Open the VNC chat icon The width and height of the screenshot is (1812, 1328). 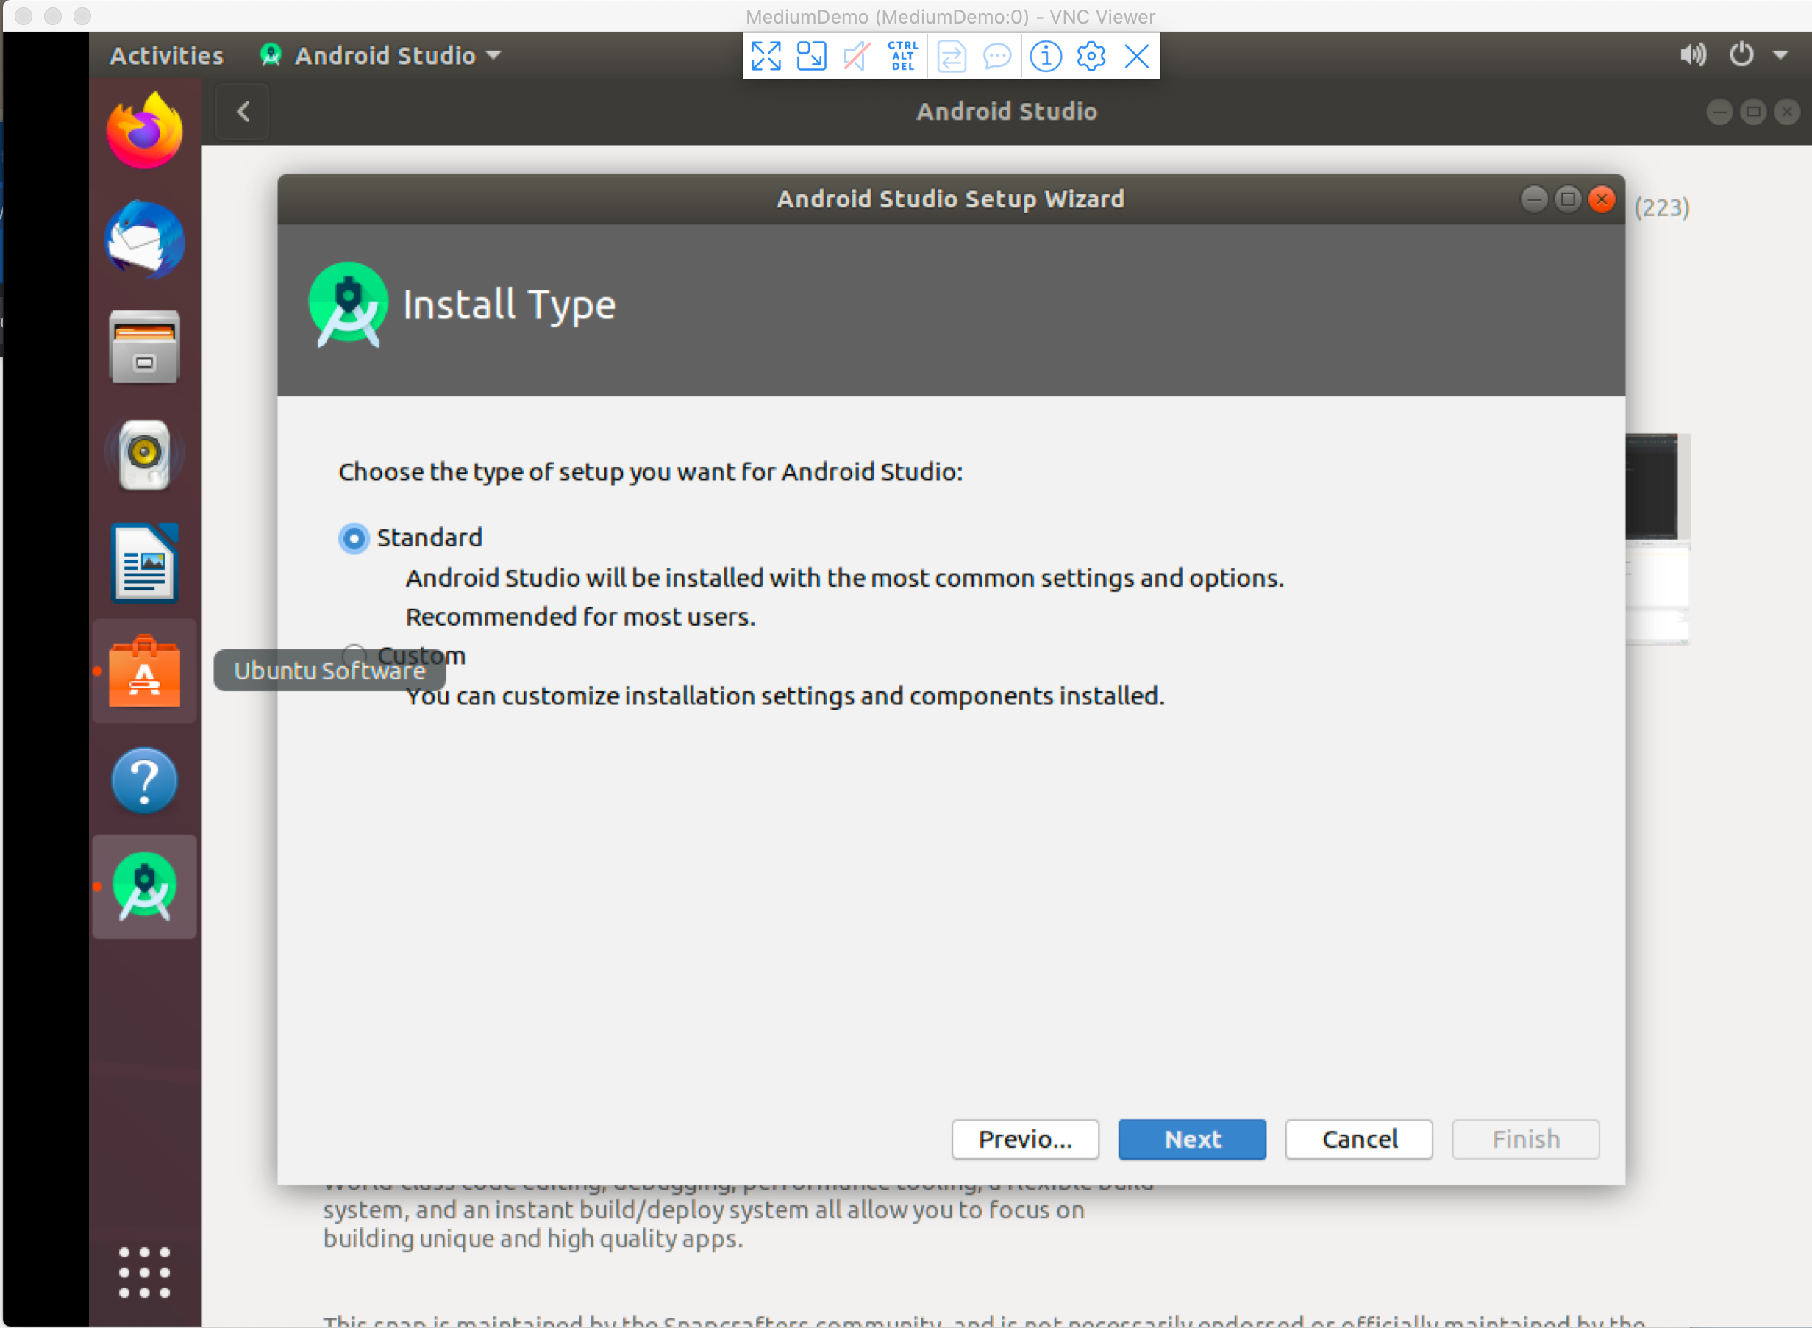point(998,57)
